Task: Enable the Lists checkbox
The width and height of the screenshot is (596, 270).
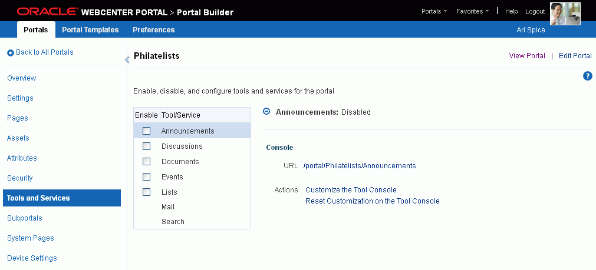Action: click(x=146, y=192)
